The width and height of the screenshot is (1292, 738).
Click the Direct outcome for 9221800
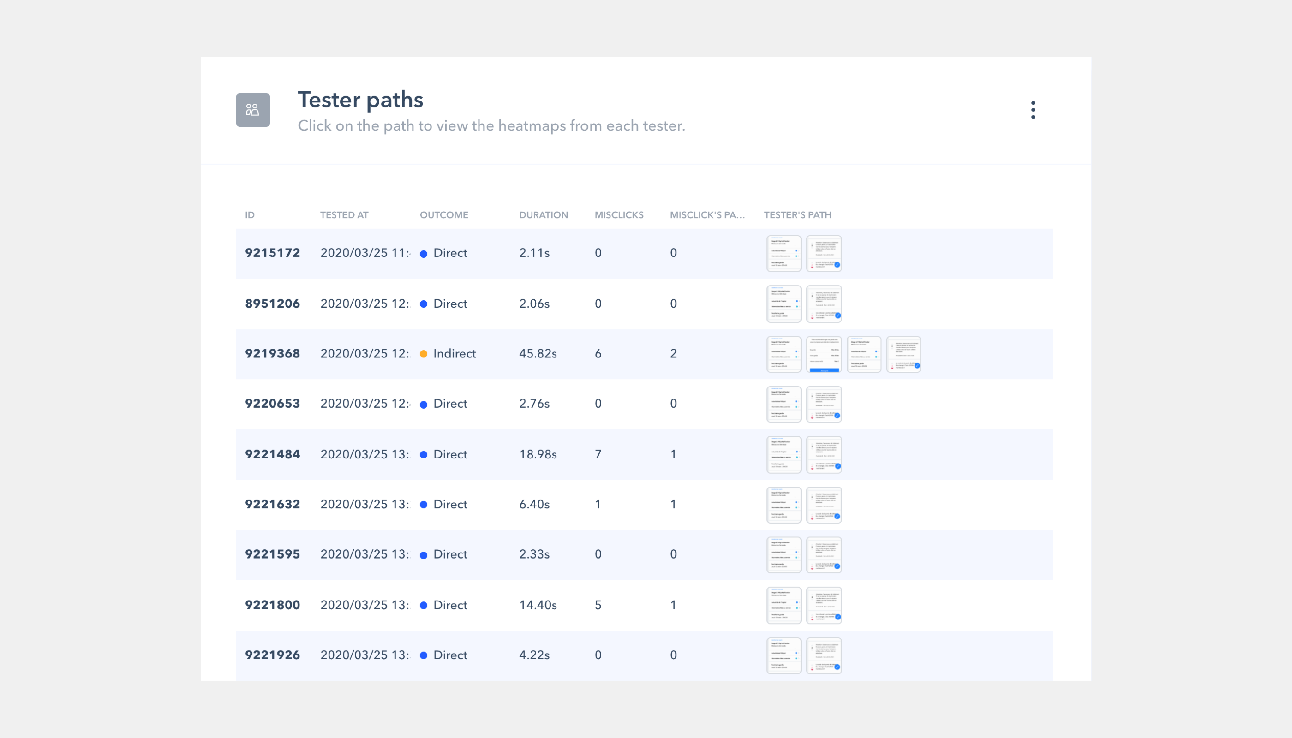pyautogui.click(x=449, y=605)
